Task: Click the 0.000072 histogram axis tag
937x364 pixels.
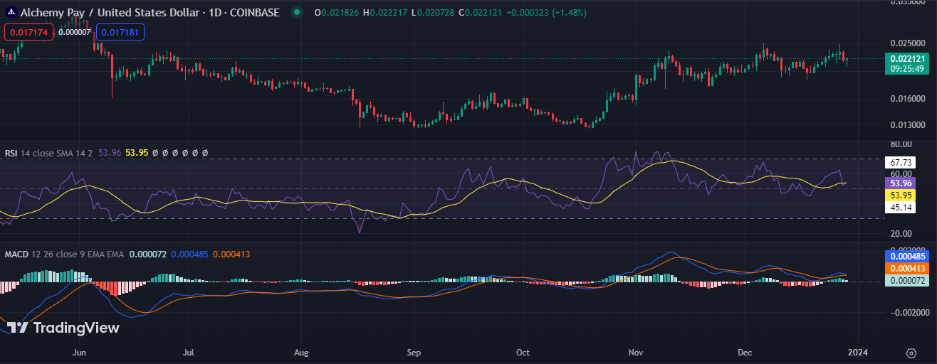Action: point(908,281)
